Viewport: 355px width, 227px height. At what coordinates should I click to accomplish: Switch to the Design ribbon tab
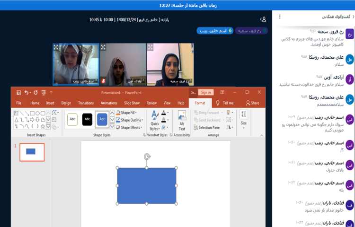(x=66, y=103)
